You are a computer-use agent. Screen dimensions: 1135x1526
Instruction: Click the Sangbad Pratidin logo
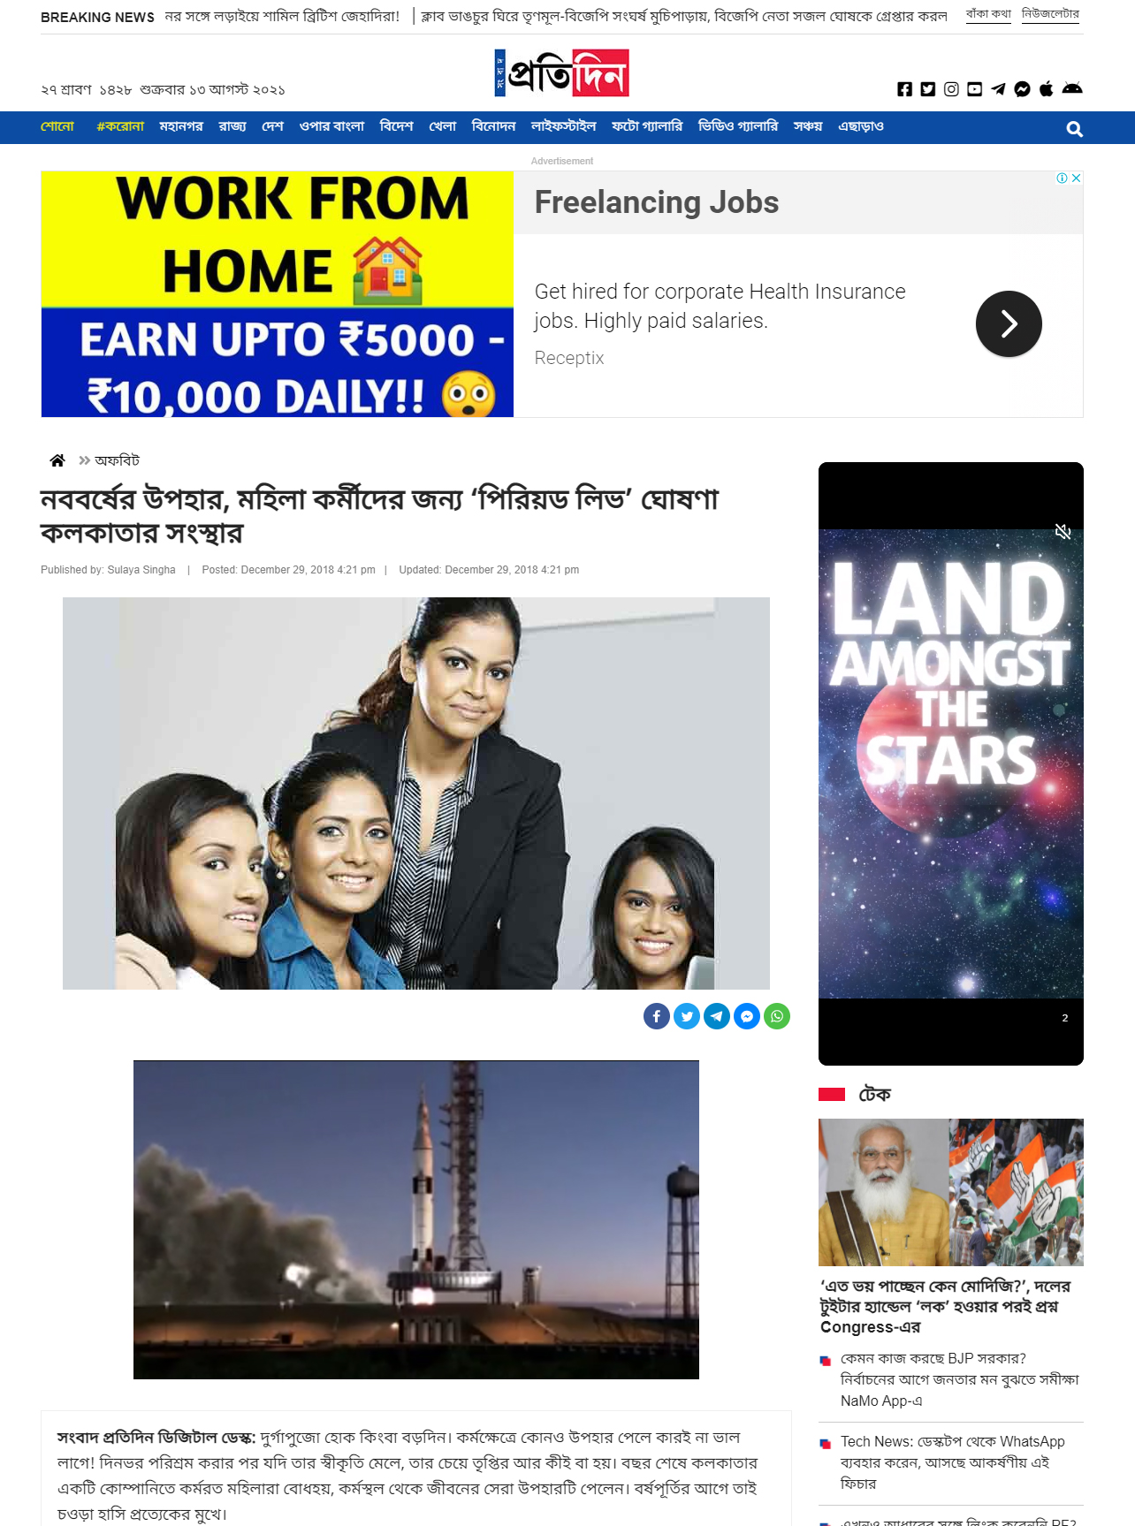pyautogui.click(x=561, y=72)
